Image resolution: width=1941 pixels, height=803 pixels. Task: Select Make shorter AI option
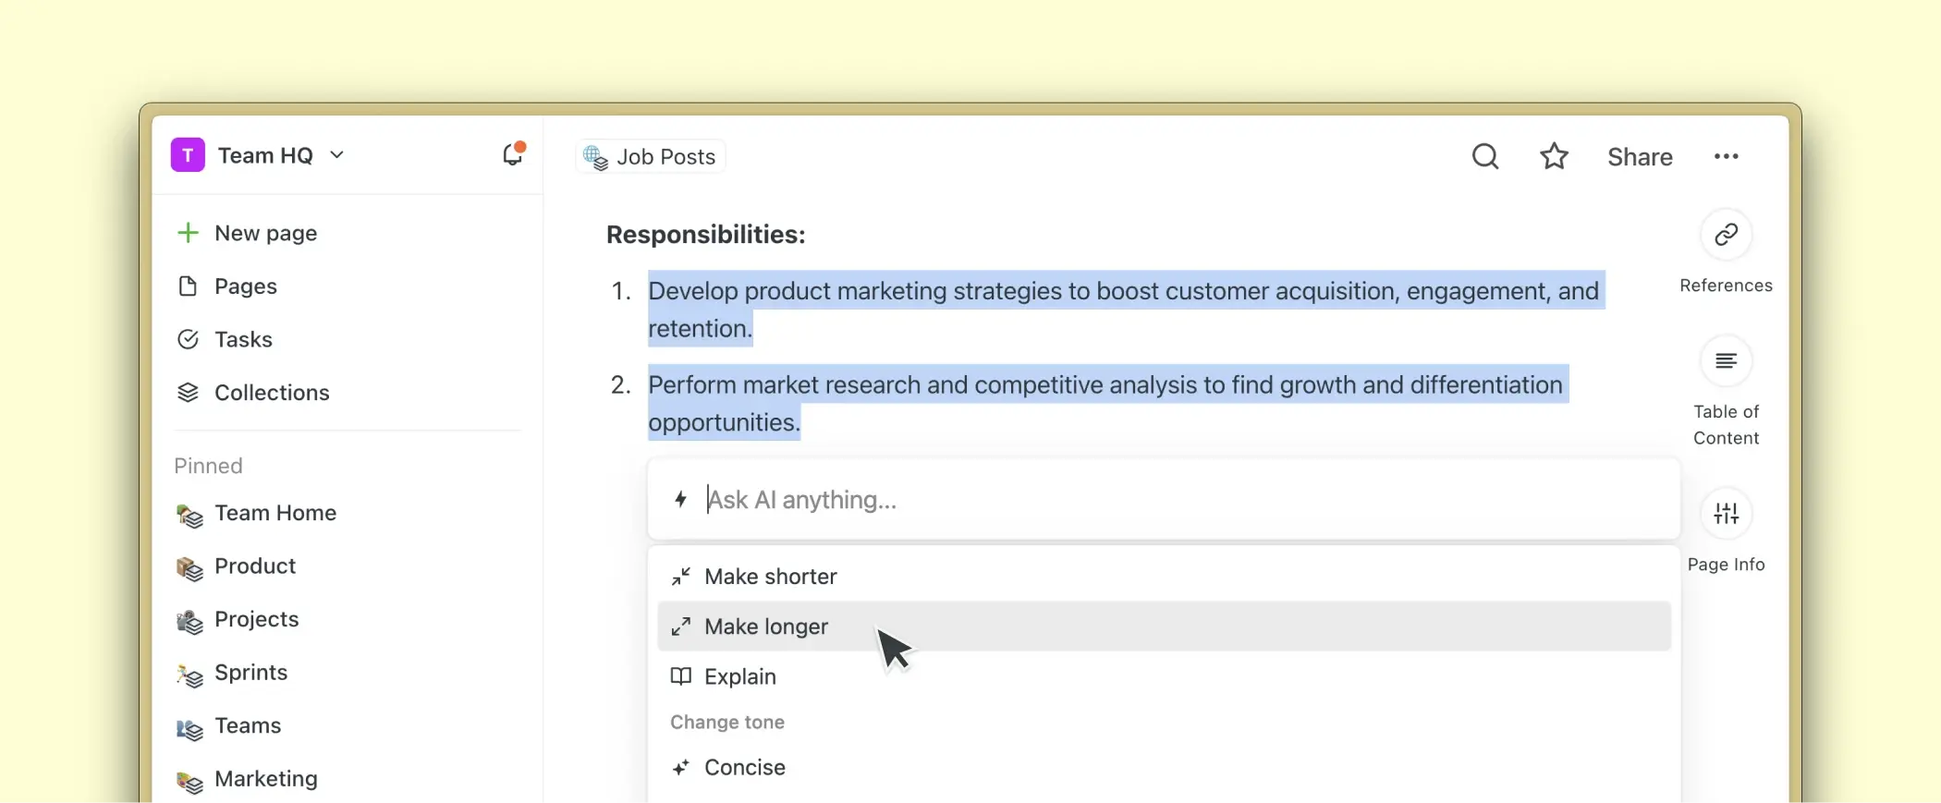pos(770,577)
